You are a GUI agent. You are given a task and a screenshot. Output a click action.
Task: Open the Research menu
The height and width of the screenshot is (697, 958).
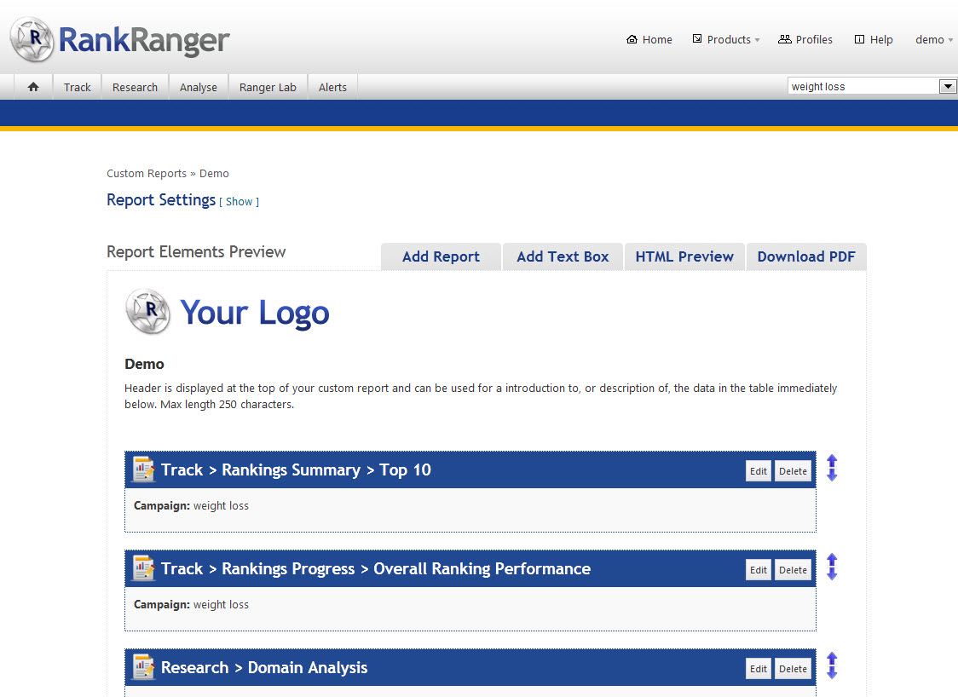(x=135, y=88)
